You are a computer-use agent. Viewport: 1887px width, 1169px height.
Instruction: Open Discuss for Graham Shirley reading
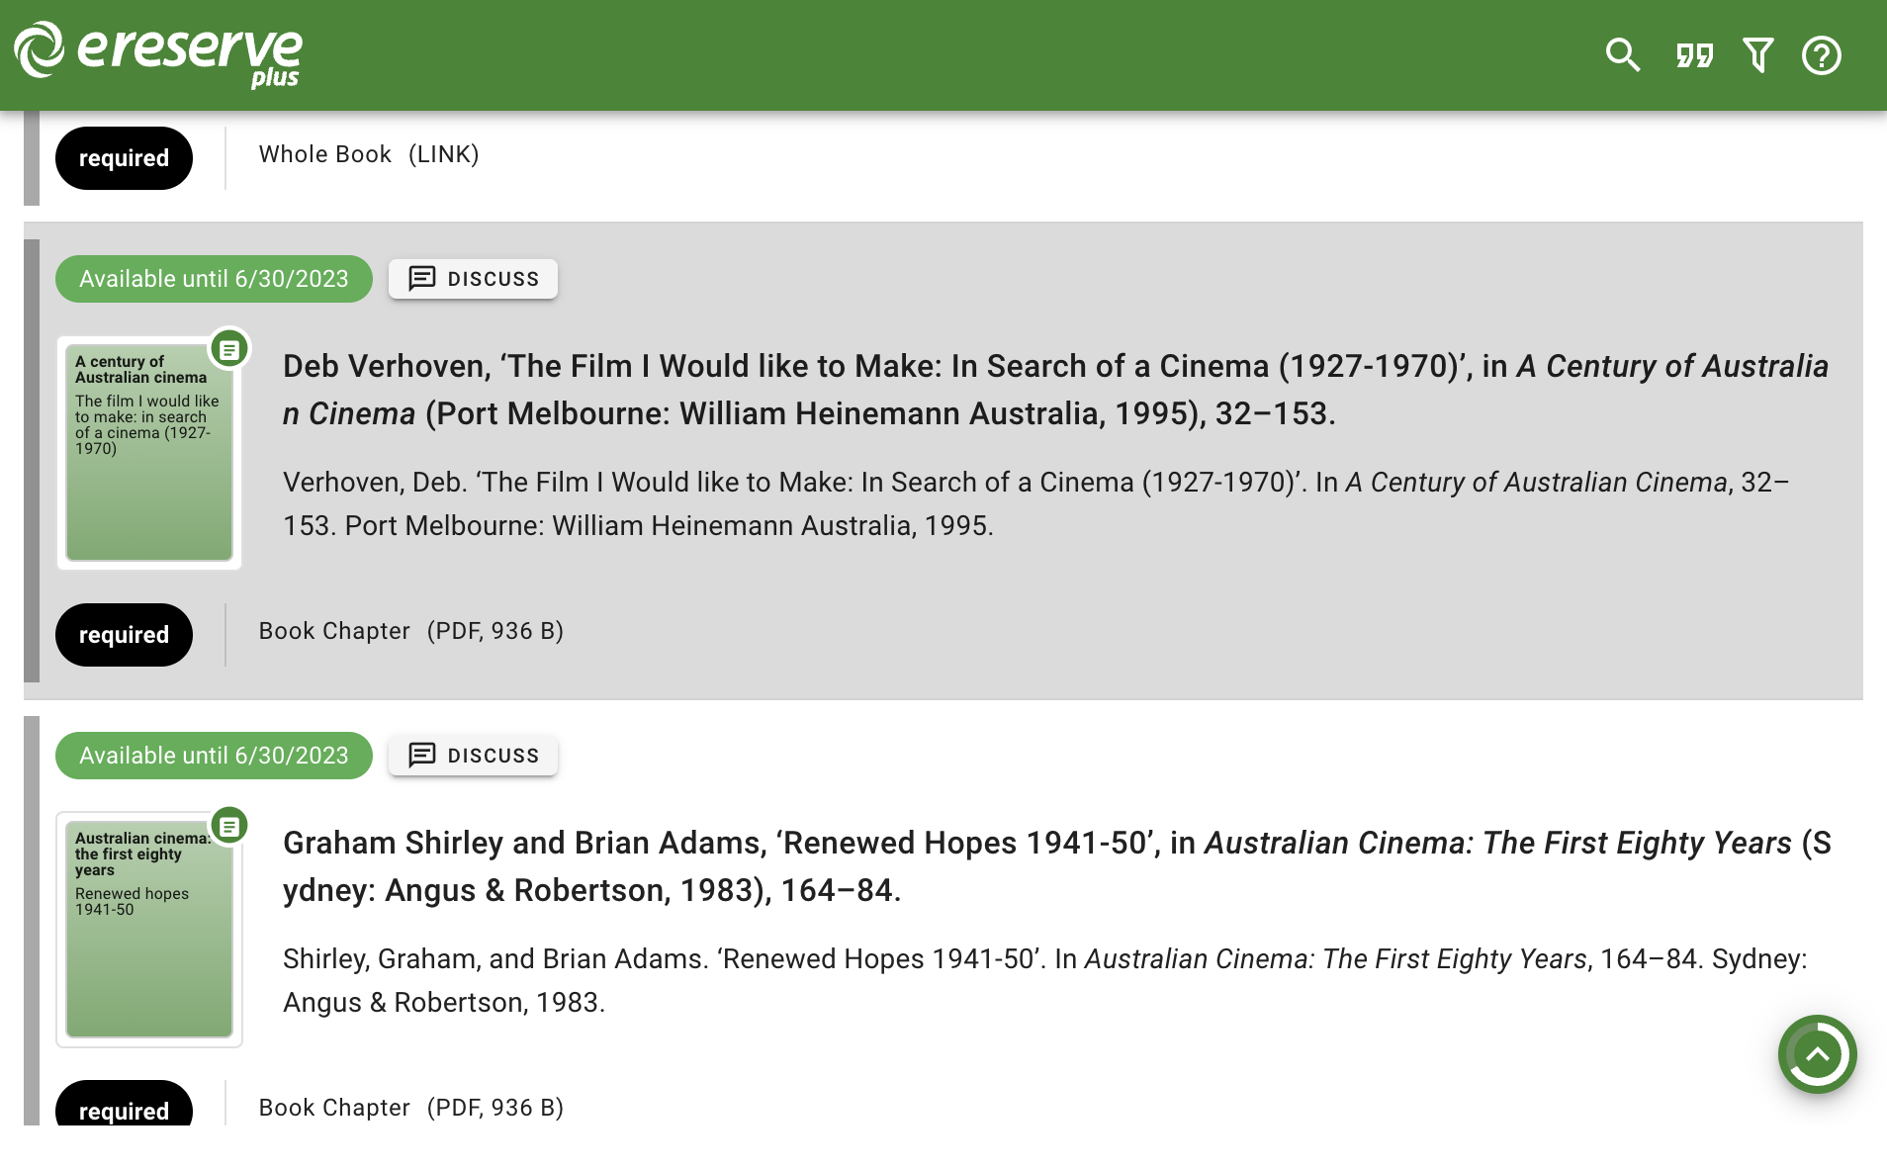pos(473,756)
